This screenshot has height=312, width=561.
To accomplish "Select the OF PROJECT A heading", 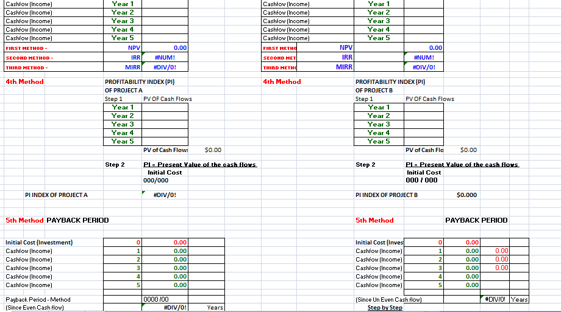I will click(x=123, y=90).
